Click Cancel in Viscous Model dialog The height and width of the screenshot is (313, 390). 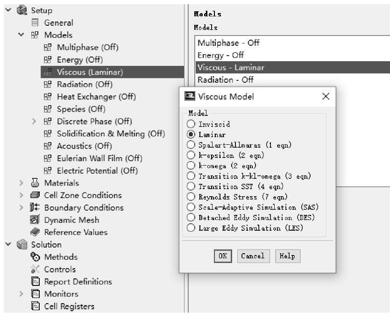pos(253,256)
